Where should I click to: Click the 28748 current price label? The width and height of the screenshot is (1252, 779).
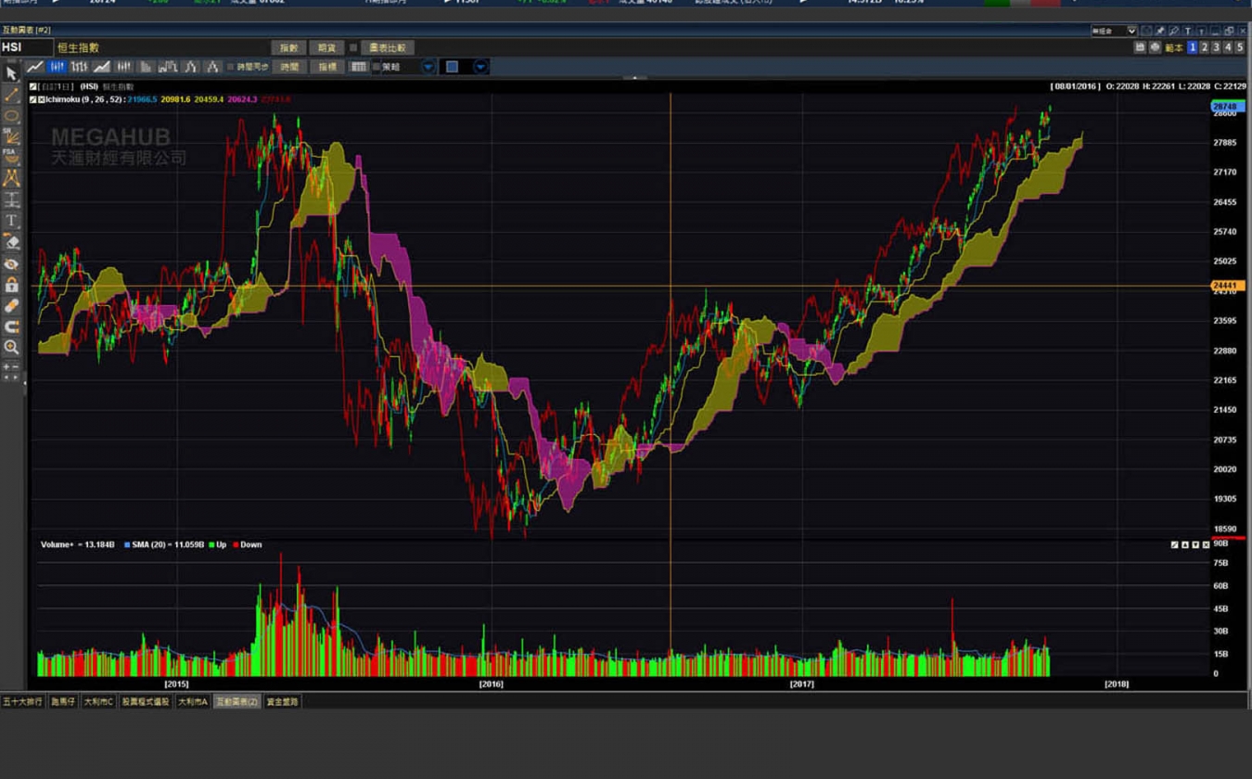coord(1226,107)
